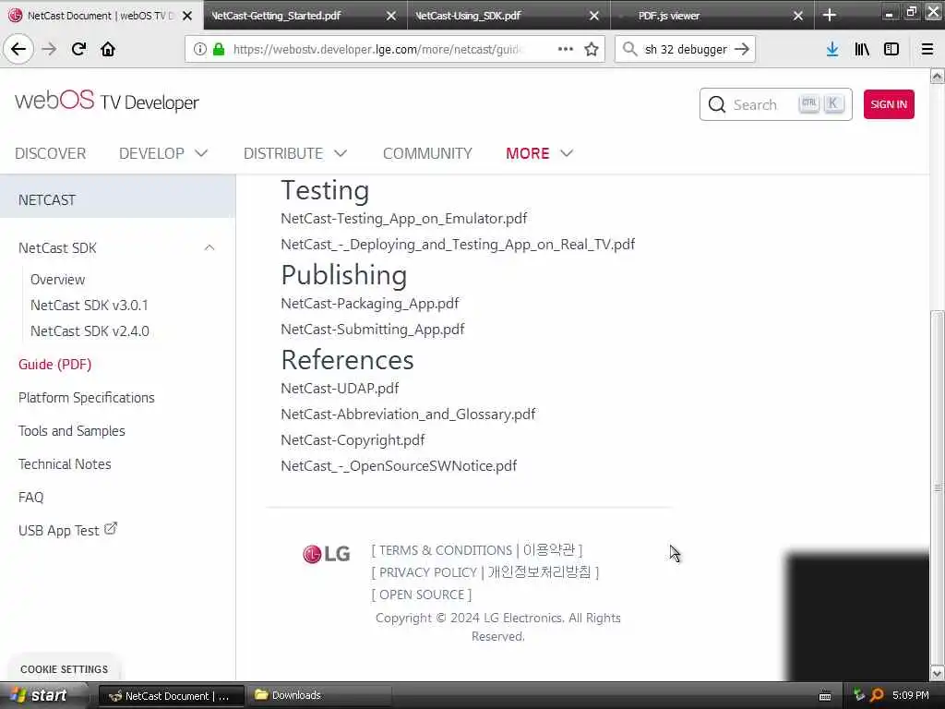This screenshot has width=945, height=709.
Task: Click the LG logo in the footer
Action: coord(326,554)
